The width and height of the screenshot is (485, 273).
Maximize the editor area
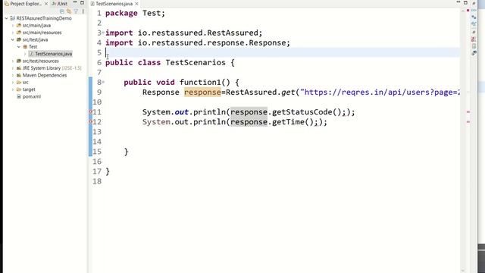[465, 3]
